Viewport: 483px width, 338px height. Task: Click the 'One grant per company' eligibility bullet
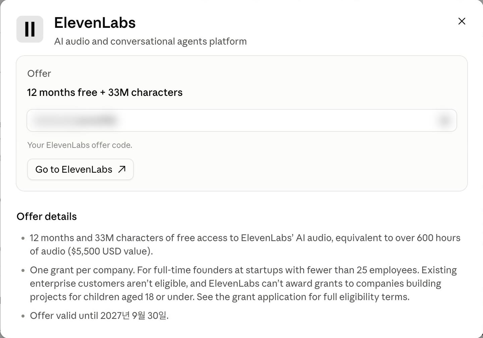[244, 283]
